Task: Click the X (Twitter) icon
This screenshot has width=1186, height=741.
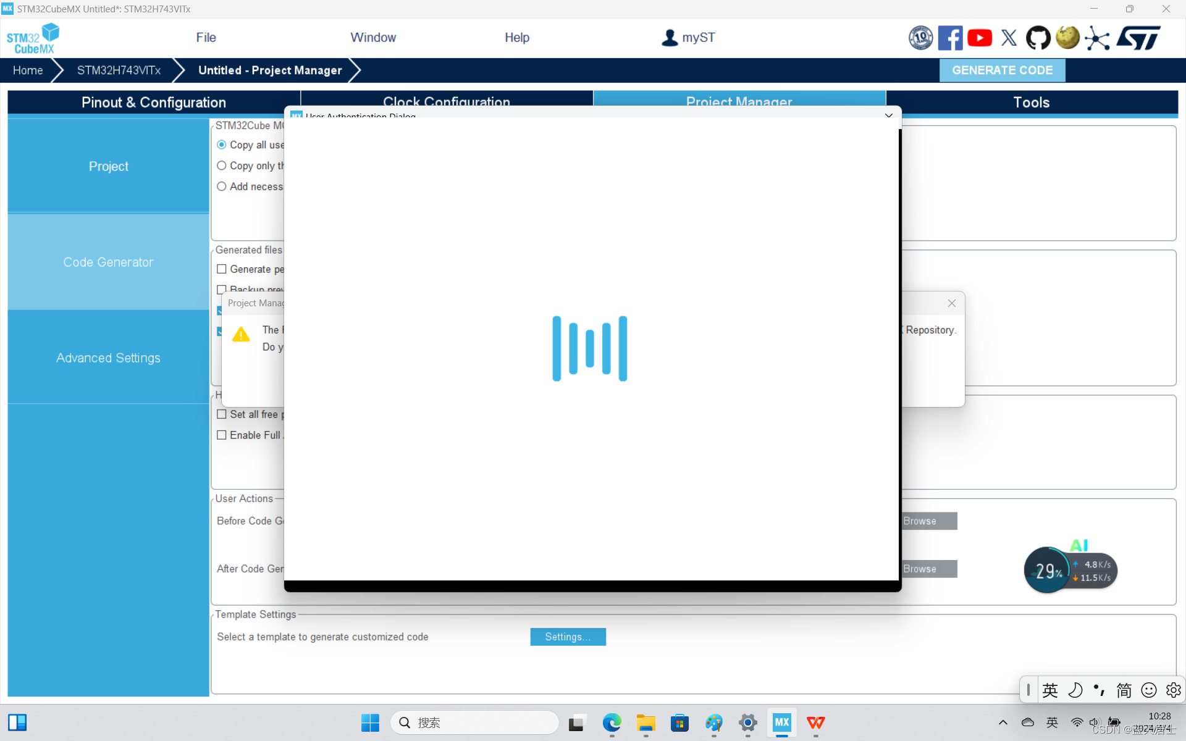Action: tap(1009, 38)
